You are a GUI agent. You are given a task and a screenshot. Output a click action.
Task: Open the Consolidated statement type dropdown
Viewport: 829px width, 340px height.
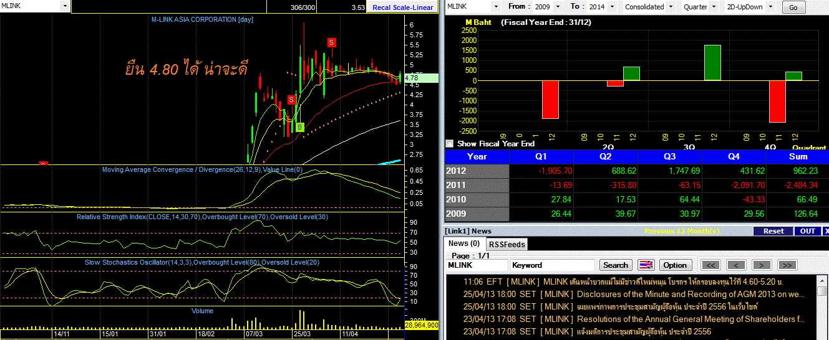pyautogui.click(x=671, y=6)
